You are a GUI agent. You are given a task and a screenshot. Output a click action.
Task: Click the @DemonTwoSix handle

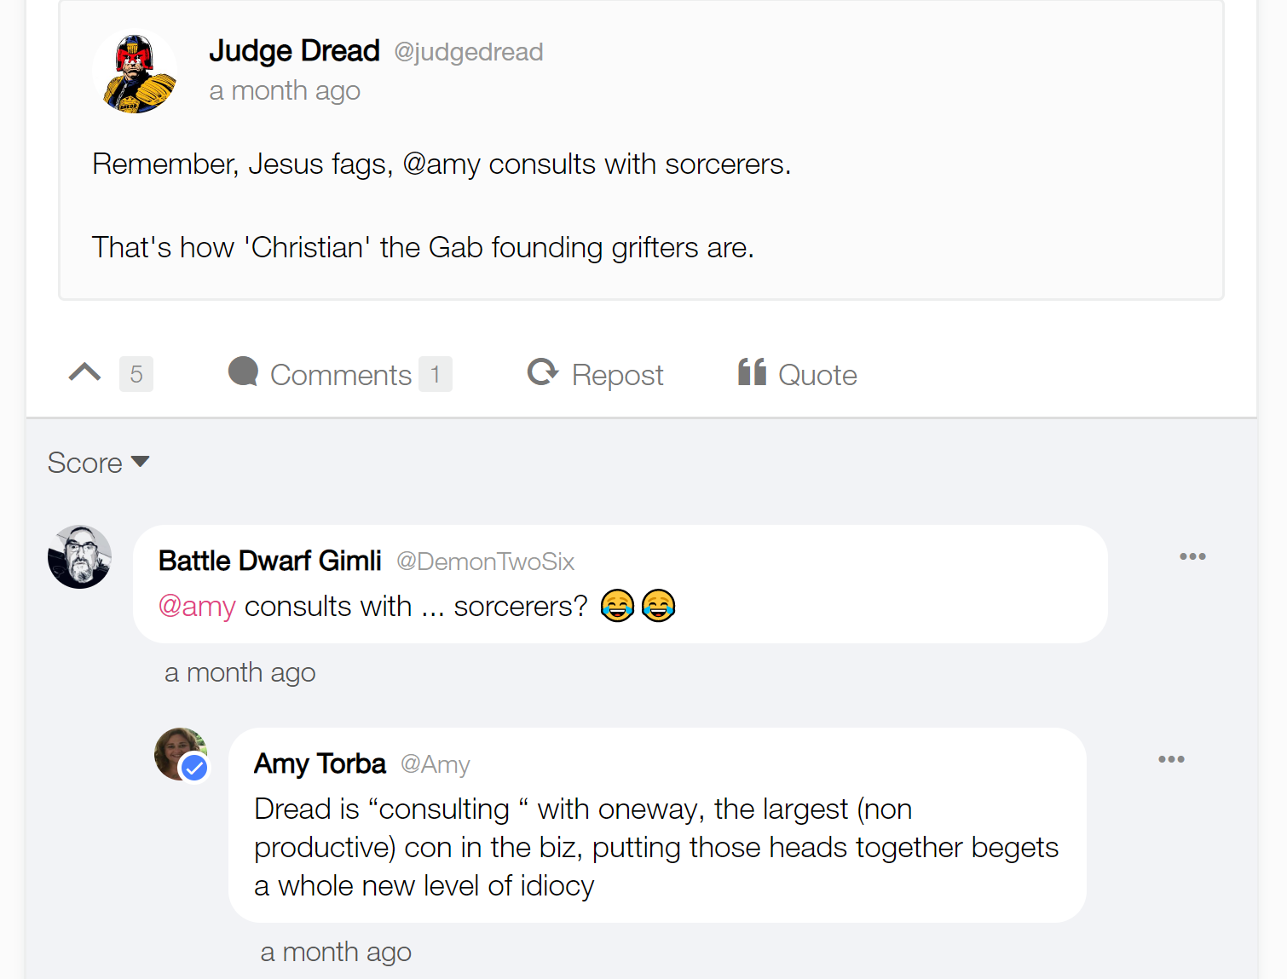tap(485, 561)
